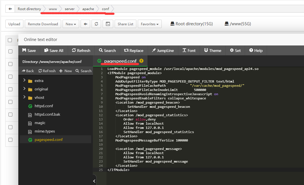Open the terminal icon button
This screenshot has width=304, height=185.
pyautogui.click(x=108, y=24)
